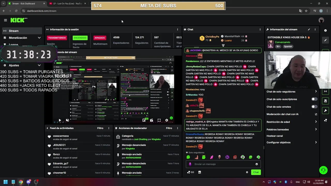The height and width of the screenshot is (186, 331).
Task: Click the broadcast signal icon in right sidebar
Action: coord(325,91)
